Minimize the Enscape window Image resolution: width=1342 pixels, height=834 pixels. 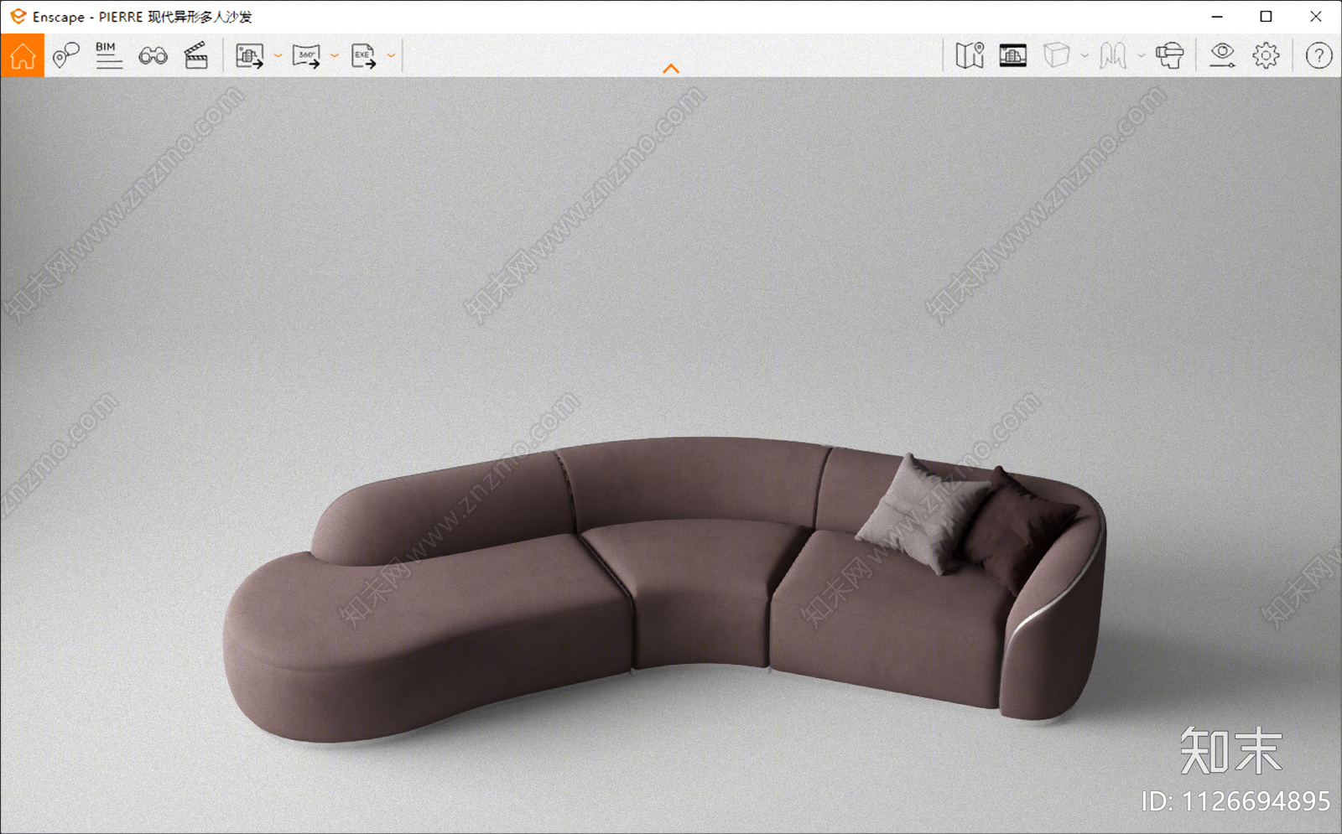pos(1217,17)
